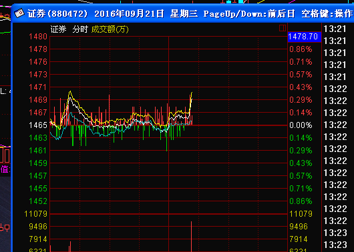The height and width of the screenshot is (252, 354).
Task: Click the 9496 volume label on right axis
Action: [x=299, y=226]
